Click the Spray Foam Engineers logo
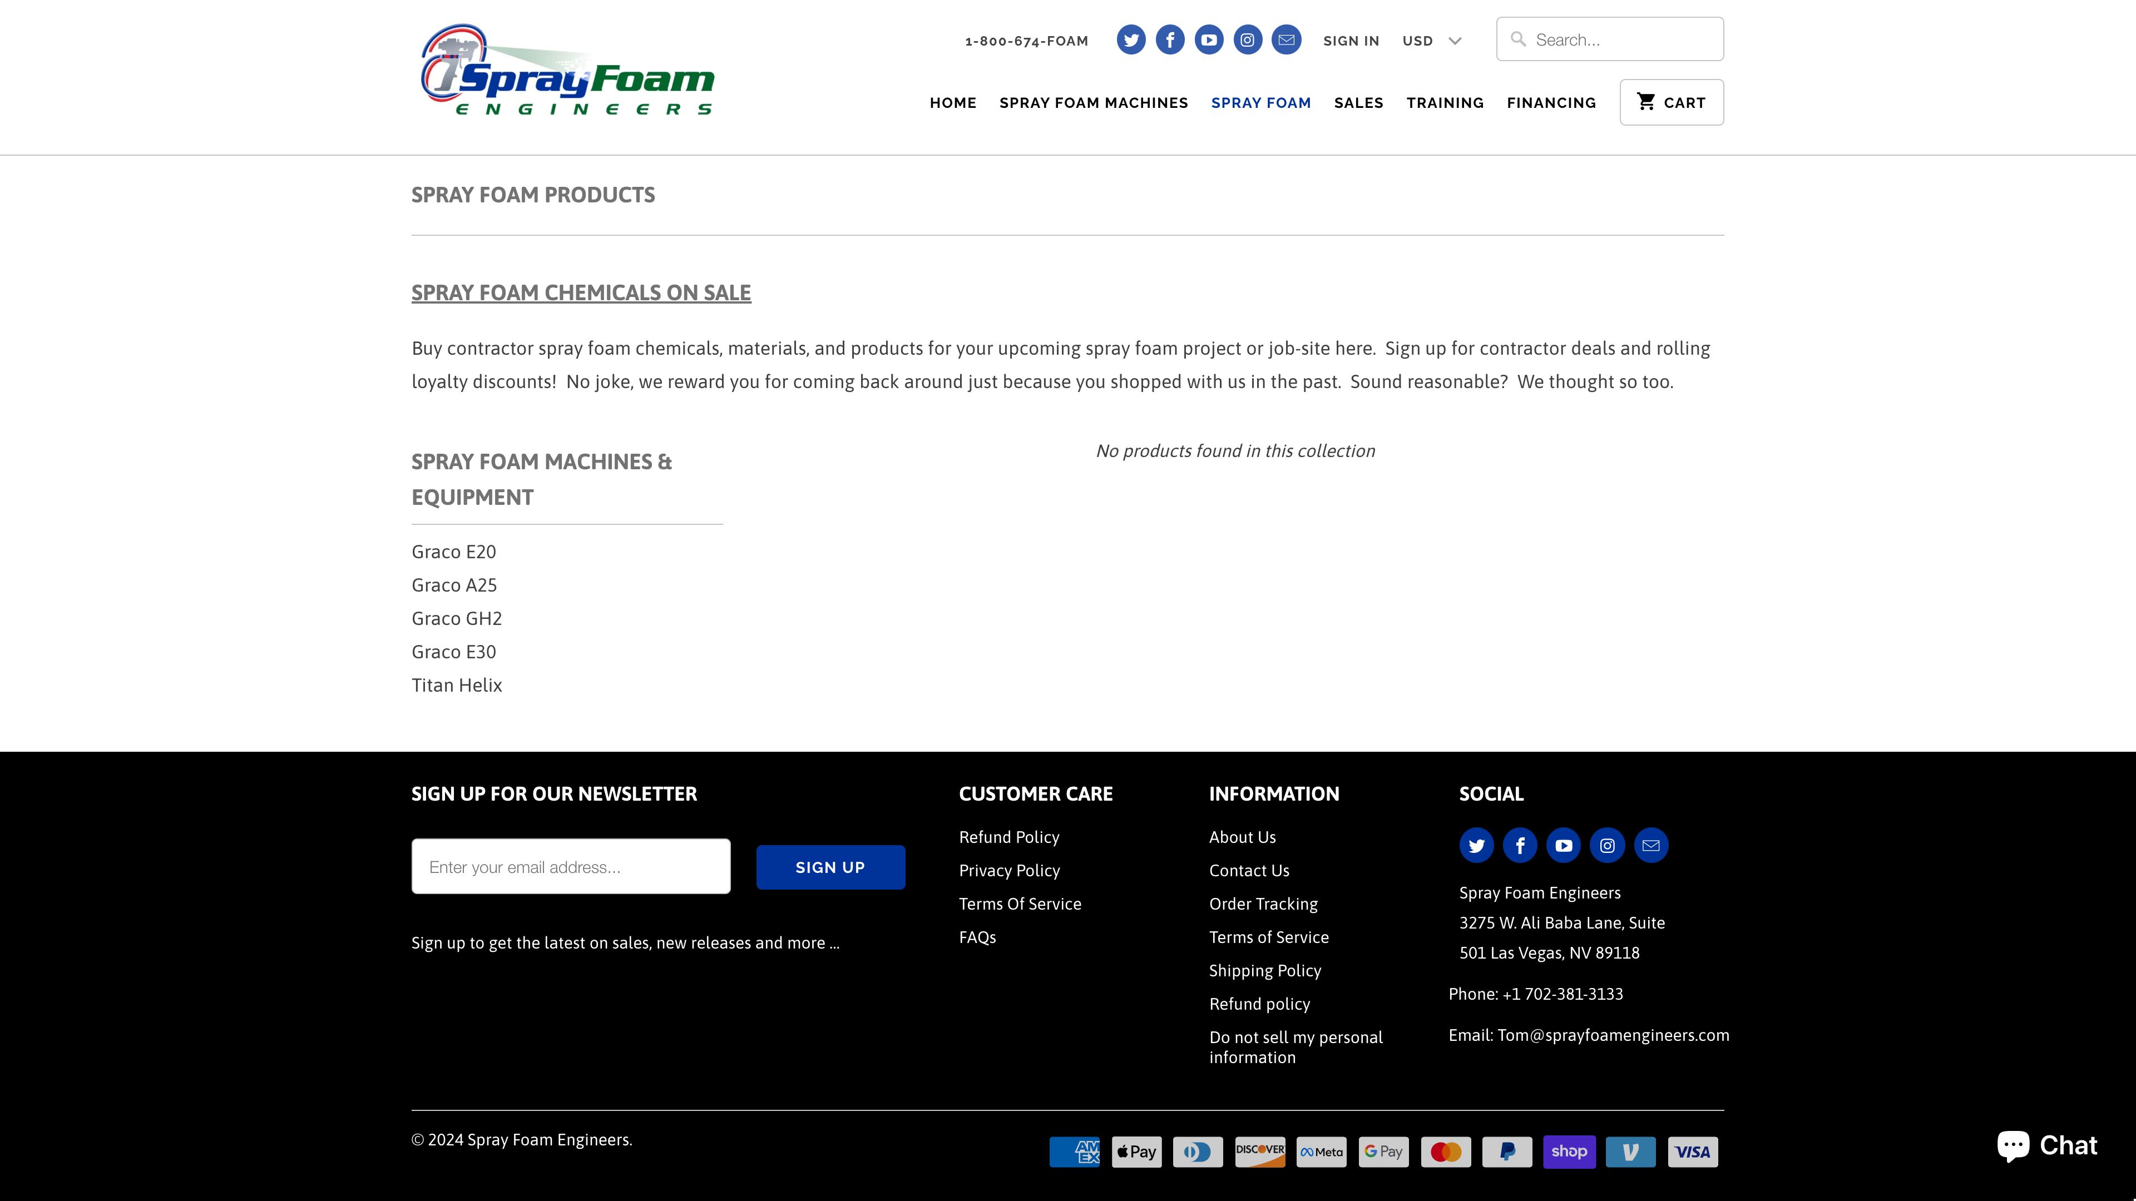Image resolution: width=2136 pixels, height=1201 pixels. (x=567, y=71)
